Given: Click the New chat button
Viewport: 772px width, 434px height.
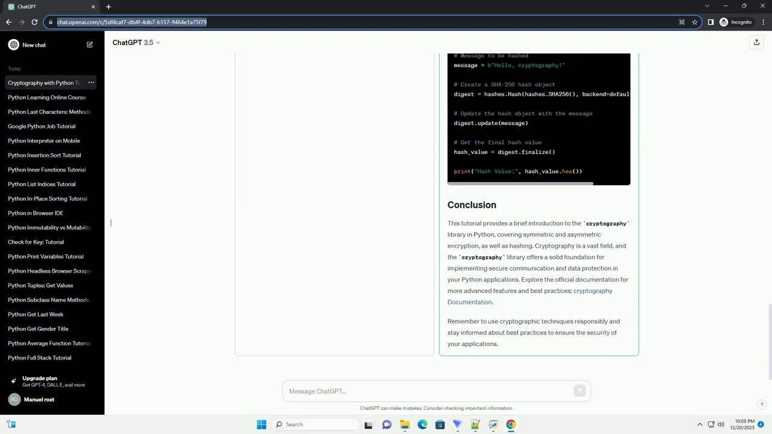Looking at the screenshot, I should (x=51, y=45).
